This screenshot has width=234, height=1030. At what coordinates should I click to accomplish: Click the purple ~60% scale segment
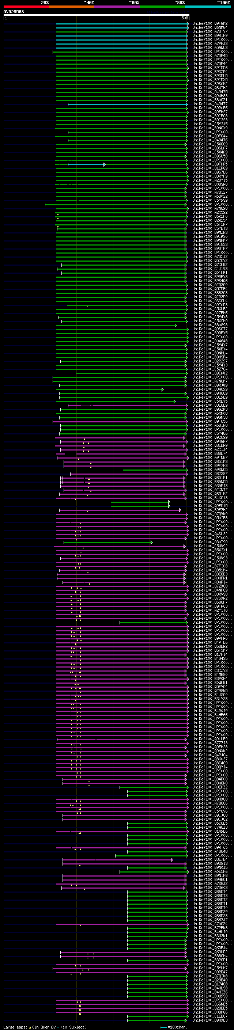click(117, 7)
